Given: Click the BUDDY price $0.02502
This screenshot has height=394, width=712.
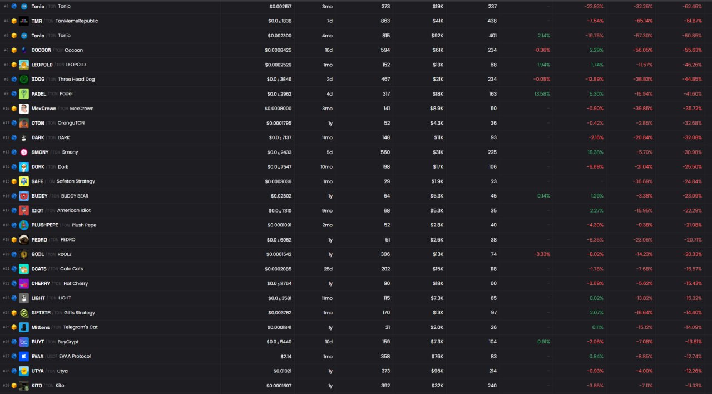Looking at the screenshot, I should tap(281, 196).
